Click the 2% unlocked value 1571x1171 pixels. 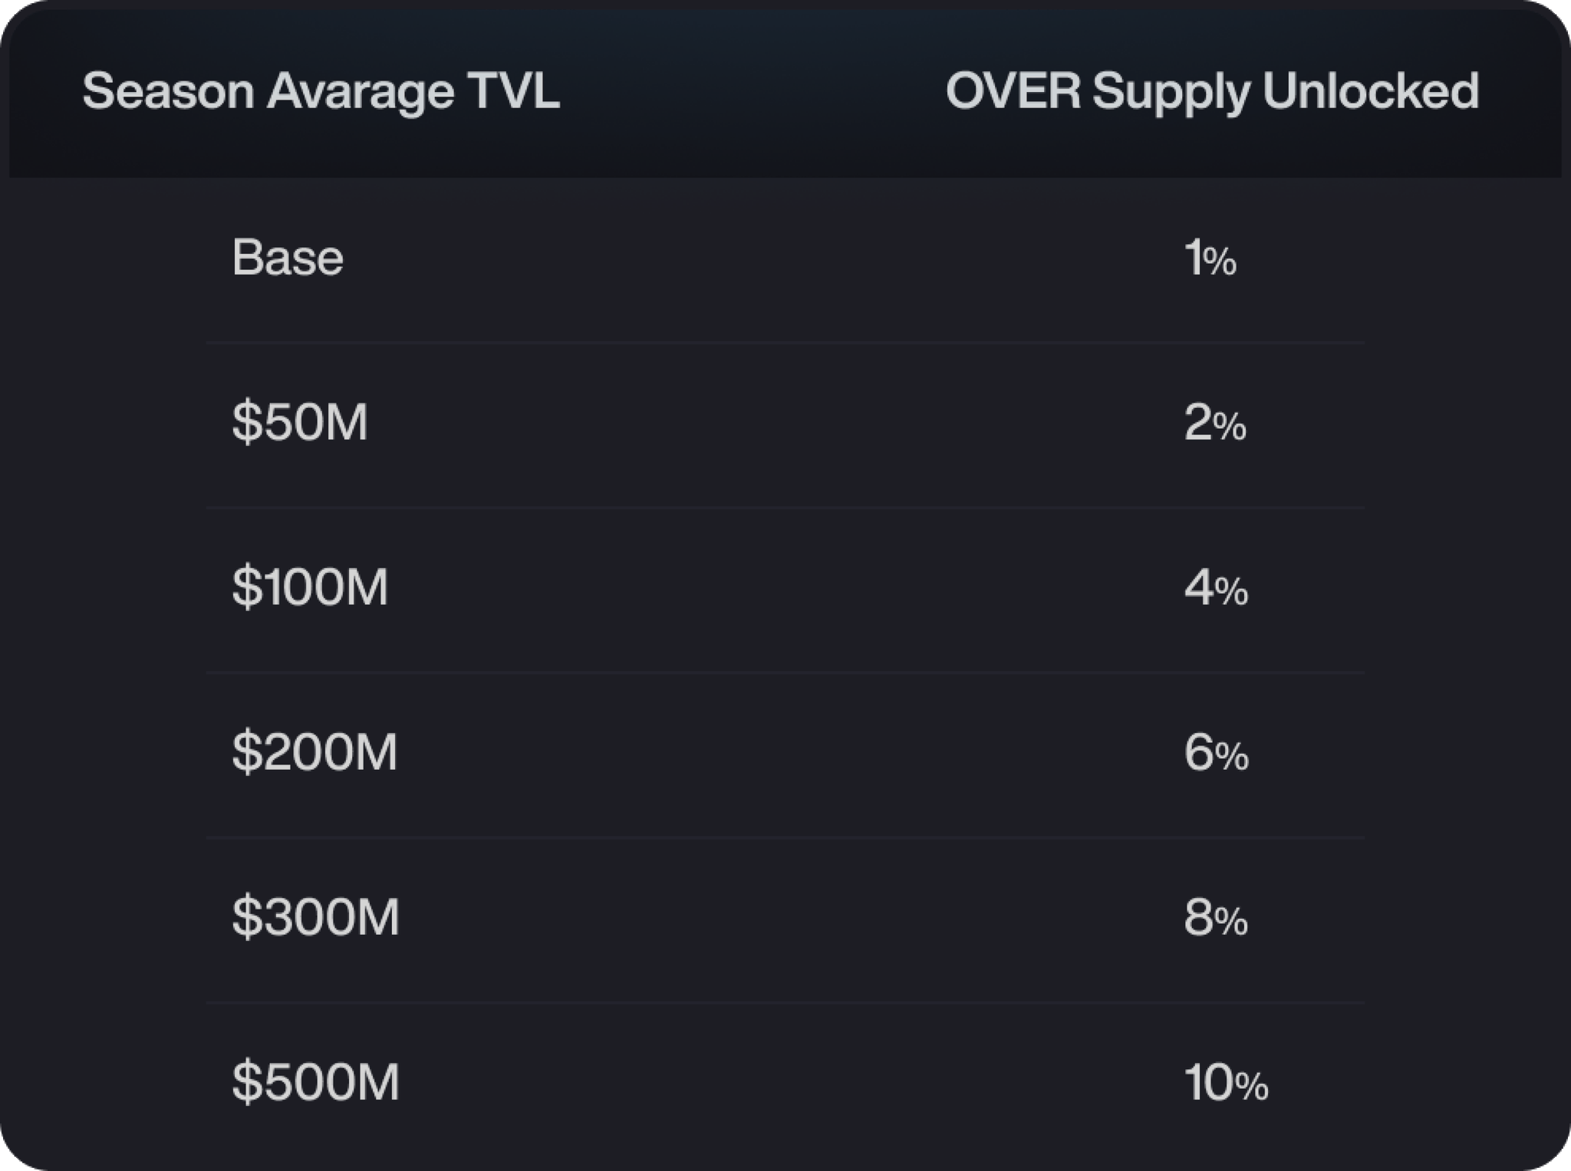(x=1215, y=423)
